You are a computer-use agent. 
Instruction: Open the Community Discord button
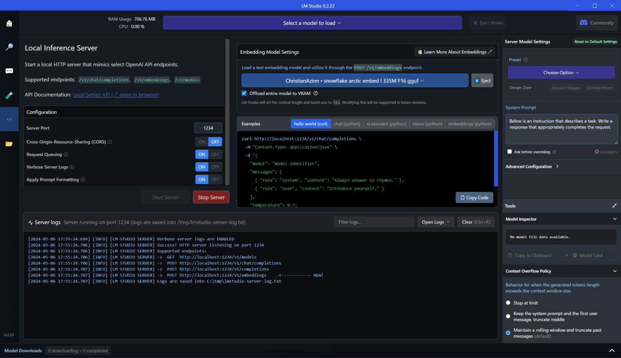click(x=597, y=23)
